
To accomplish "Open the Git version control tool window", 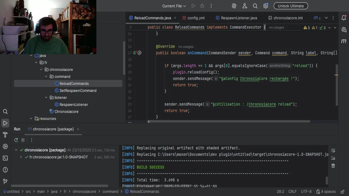I will tap(5, 181).
